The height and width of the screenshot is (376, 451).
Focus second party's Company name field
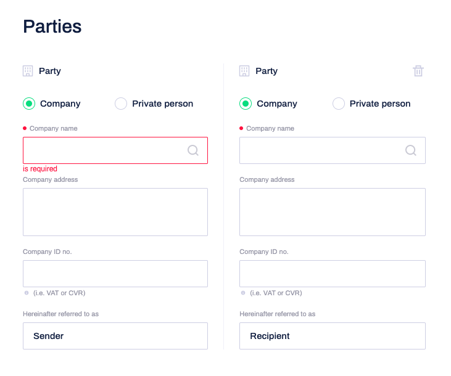(333, 150)
